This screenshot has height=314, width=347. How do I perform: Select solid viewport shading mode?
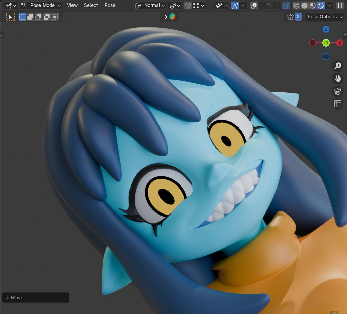click(305, 6)
